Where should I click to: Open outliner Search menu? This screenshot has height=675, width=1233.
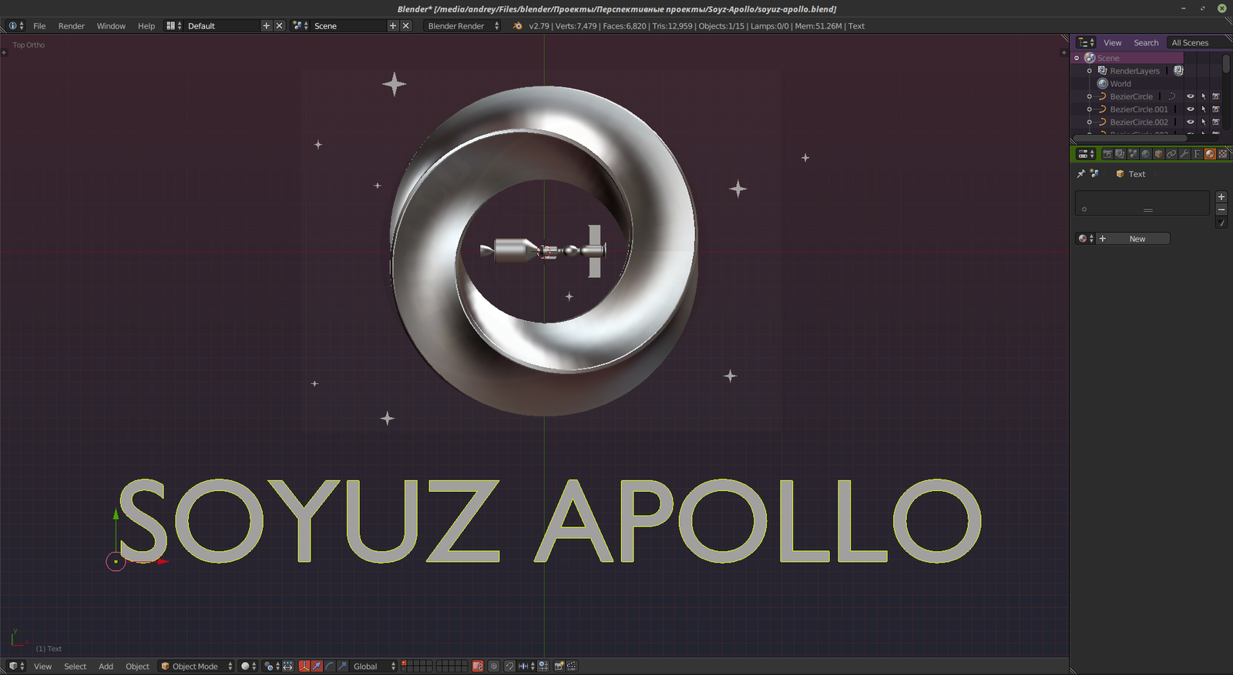tap(1146, 42)
